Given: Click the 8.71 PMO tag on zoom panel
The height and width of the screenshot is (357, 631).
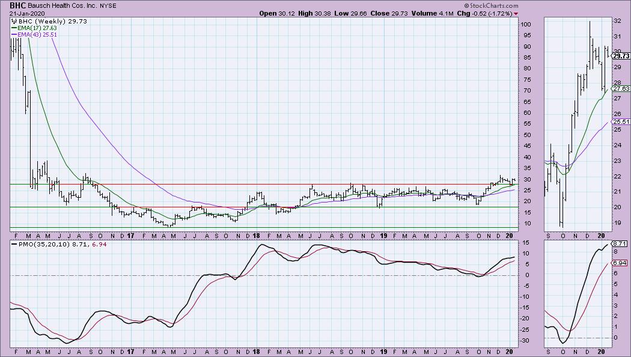Looking at the screenshot, I should pos(620,244).
